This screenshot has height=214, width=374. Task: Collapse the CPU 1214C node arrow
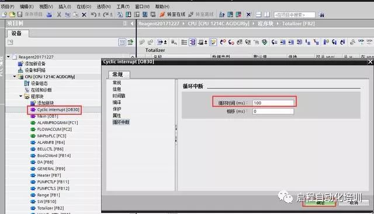pyautogui.click(x=15, y=76)
